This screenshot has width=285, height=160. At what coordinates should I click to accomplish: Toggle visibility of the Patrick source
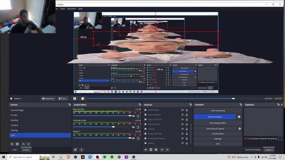pos(183,138)
